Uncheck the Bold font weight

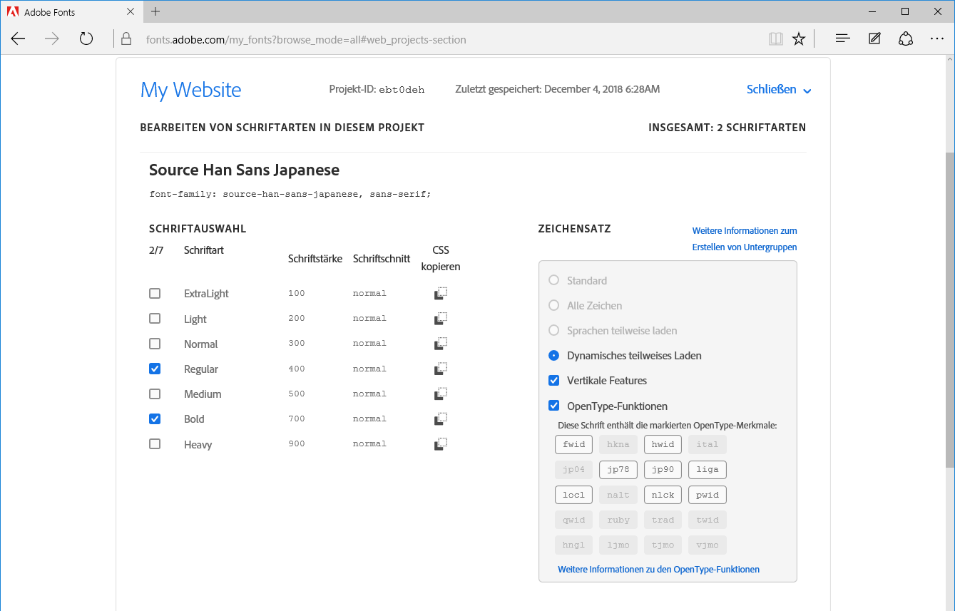155,419
